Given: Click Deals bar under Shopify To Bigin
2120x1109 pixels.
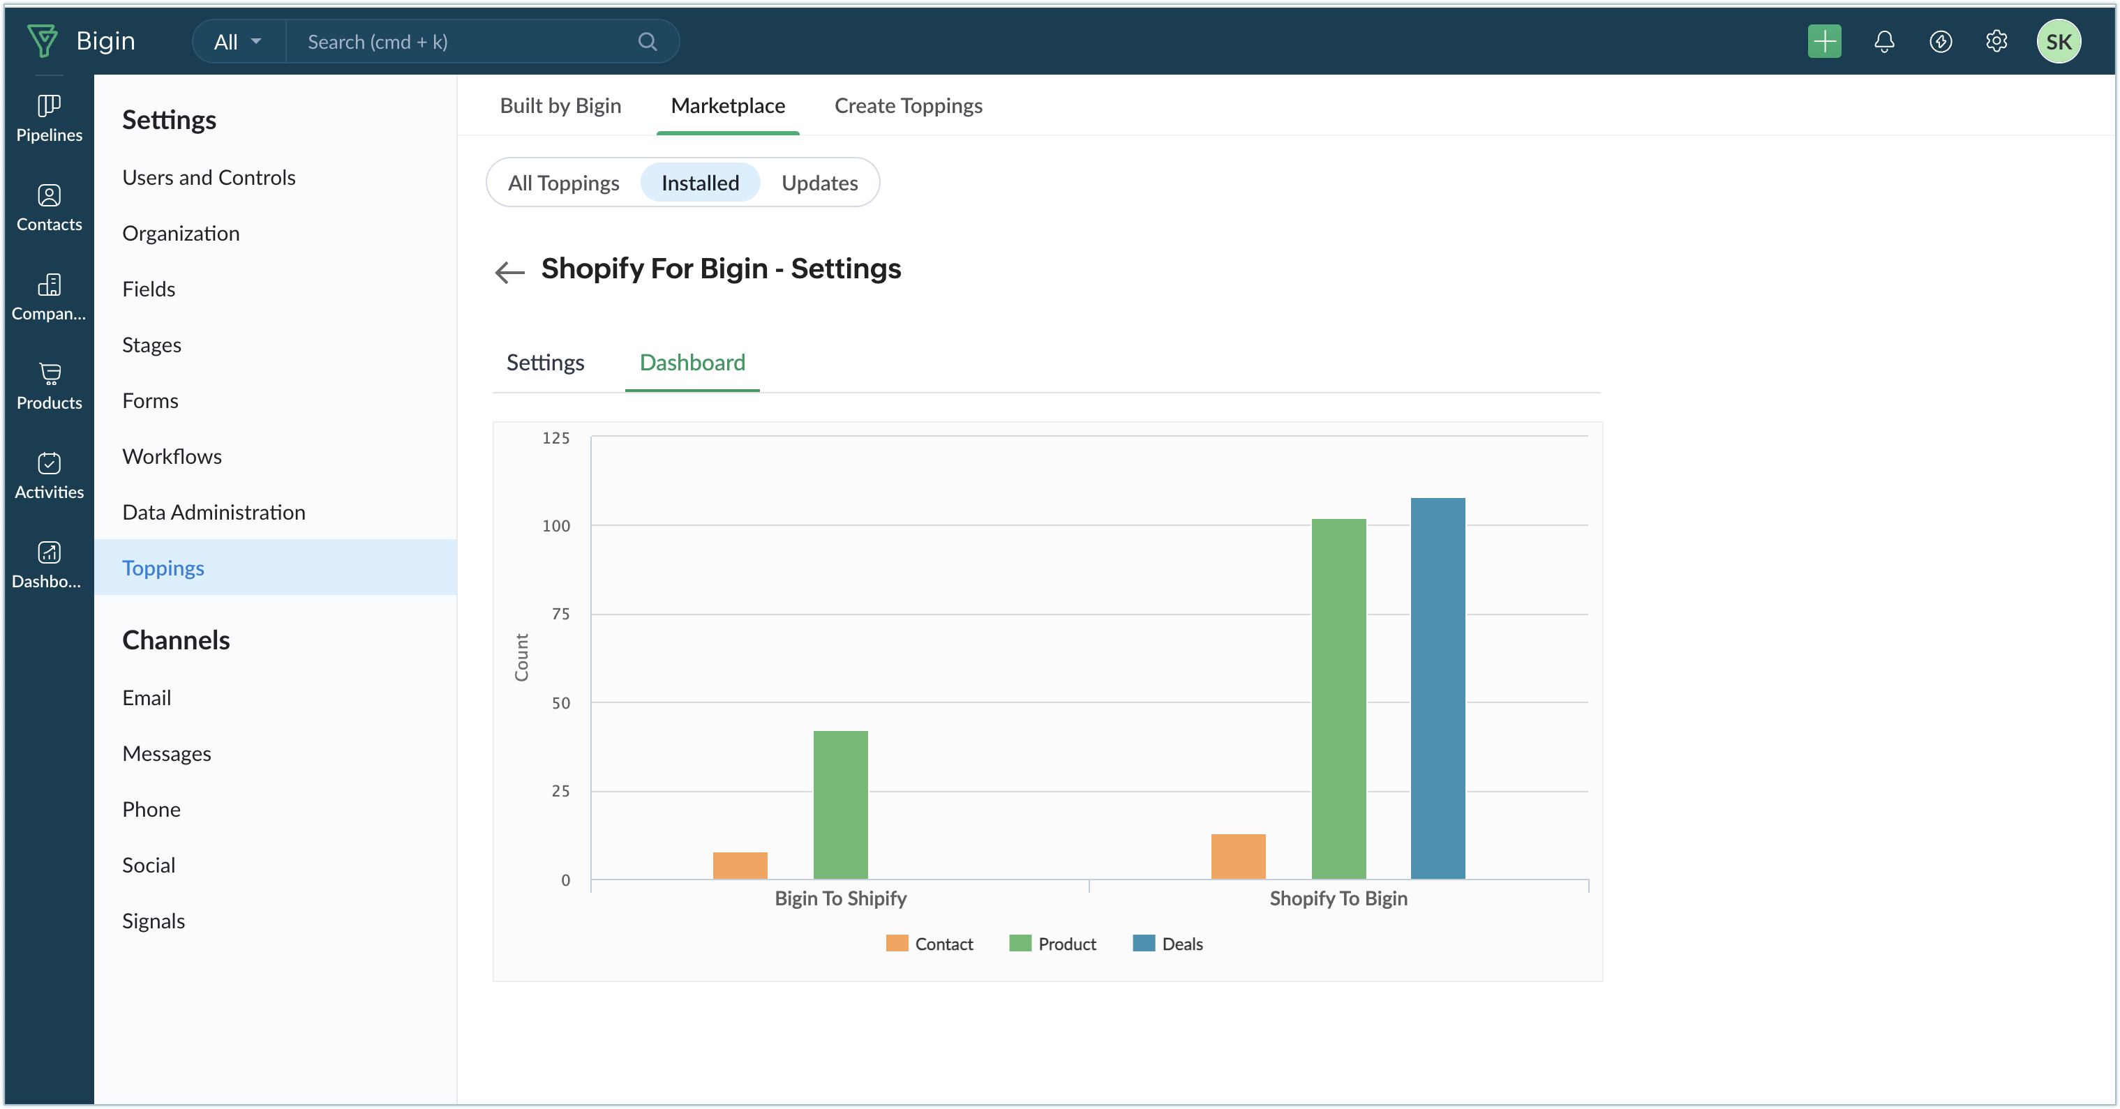Looking at the screenshot, I should point(1438,688).
